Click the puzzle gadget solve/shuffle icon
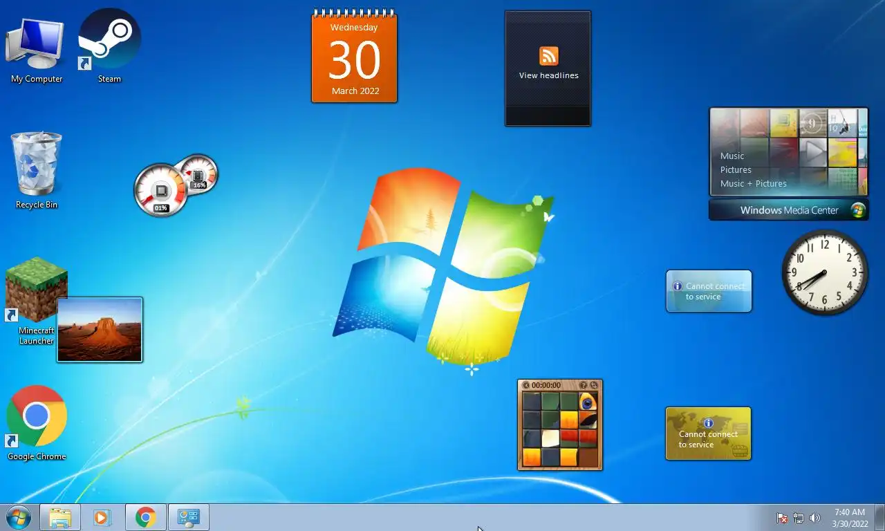 click(x=594, y=385)
